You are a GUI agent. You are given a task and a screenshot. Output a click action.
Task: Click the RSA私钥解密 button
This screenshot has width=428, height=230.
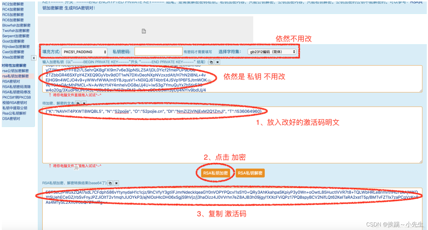pos(250,173)
